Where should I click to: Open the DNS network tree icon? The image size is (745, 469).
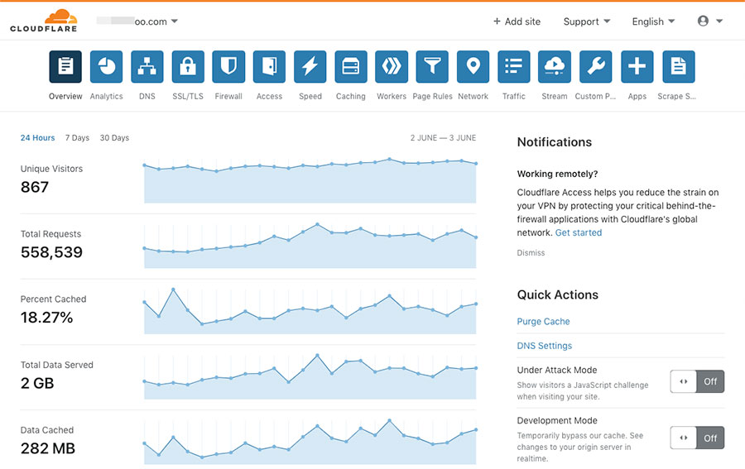(x=147, y=66)
